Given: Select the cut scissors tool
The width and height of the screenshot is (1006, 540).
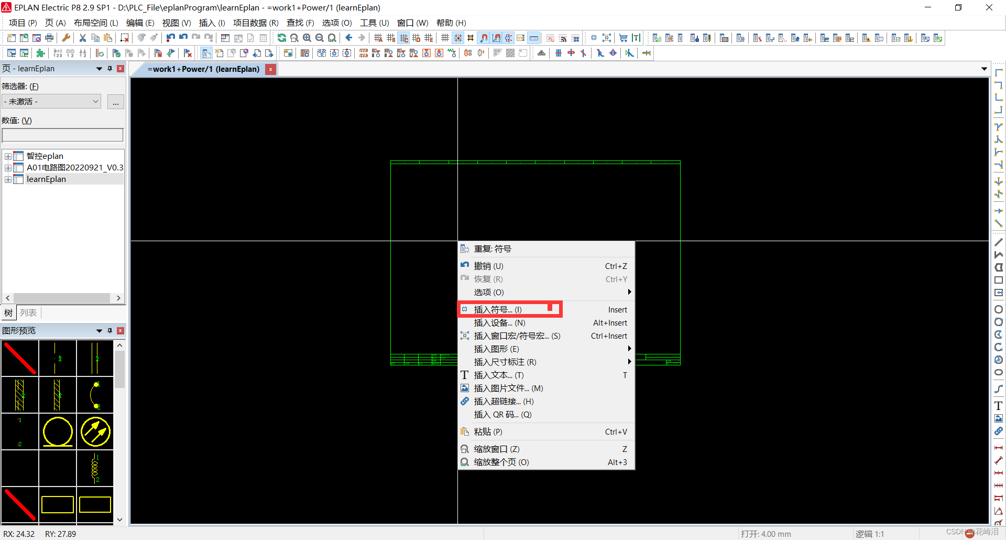Looking at the screenshot, I should (x=82, y=38).
